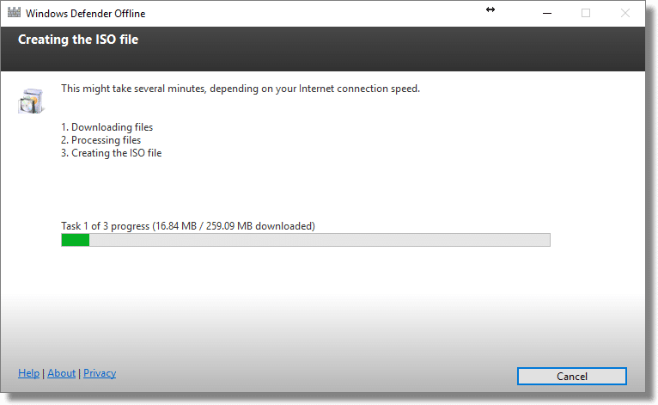658x405 pixels.
Task: Click the ISO disc wizard icon
Action: [x=31, y=101]
